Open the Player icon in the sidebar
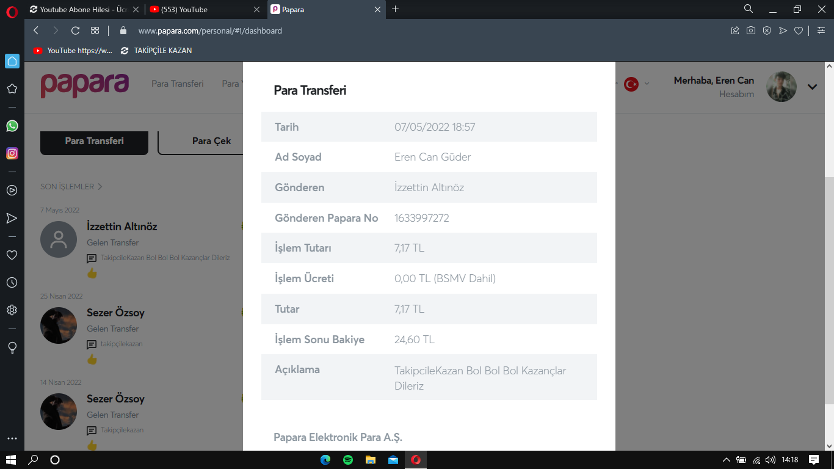 [x=12, y=191]
